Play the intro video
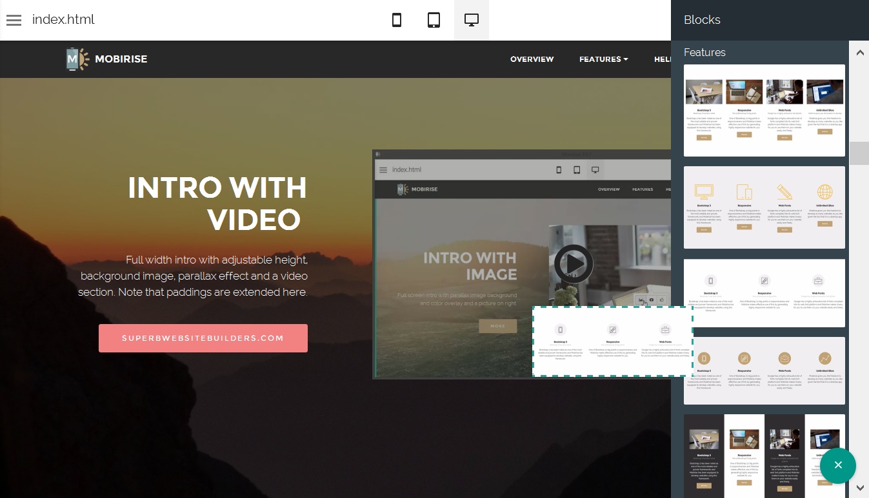 tap(573, 263)
